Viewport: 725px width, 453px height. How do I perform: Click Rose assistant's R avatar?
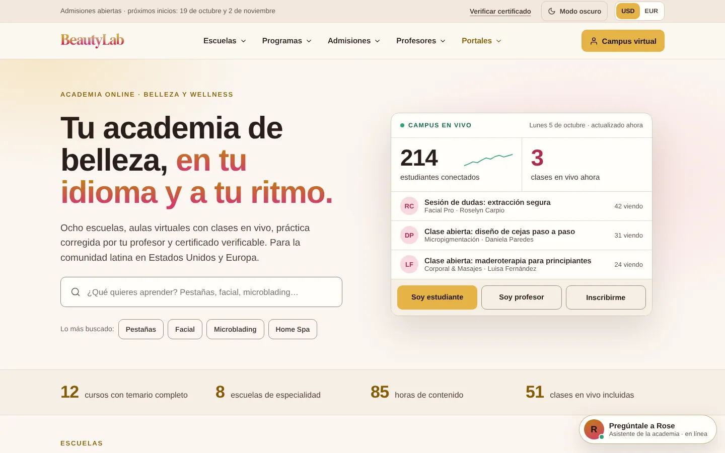pyautogui.click(x=594, y=429)
